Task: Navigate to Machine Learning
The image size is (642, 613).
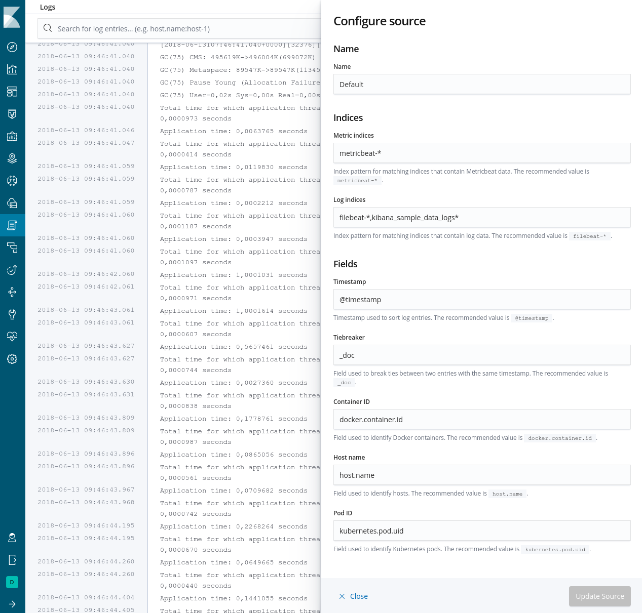Action: 12,181
